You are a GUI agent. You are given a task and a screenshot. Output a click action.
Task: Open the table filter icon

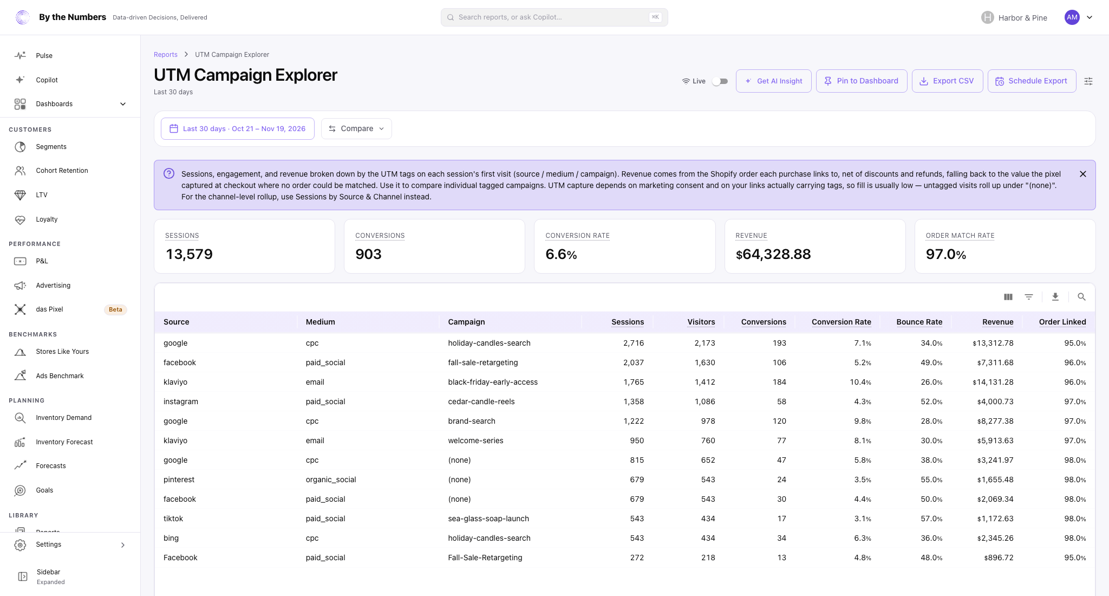coord(1029,297)
